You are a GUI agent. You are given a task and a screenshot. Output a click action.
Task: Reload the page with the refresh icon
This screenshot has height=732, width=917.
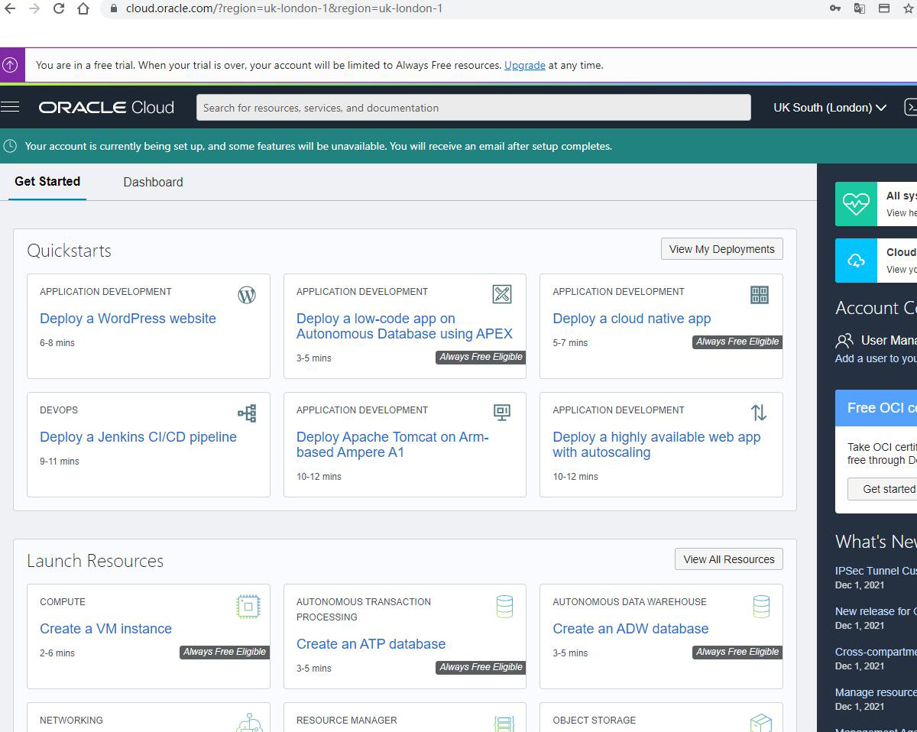(x=59, y=8)
